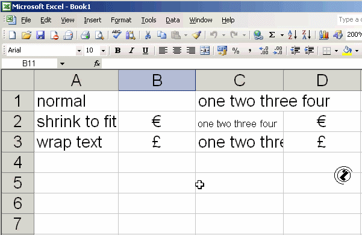Run the Spelling check tool
This screenshot has height=235, width=362.
[117, 35]
